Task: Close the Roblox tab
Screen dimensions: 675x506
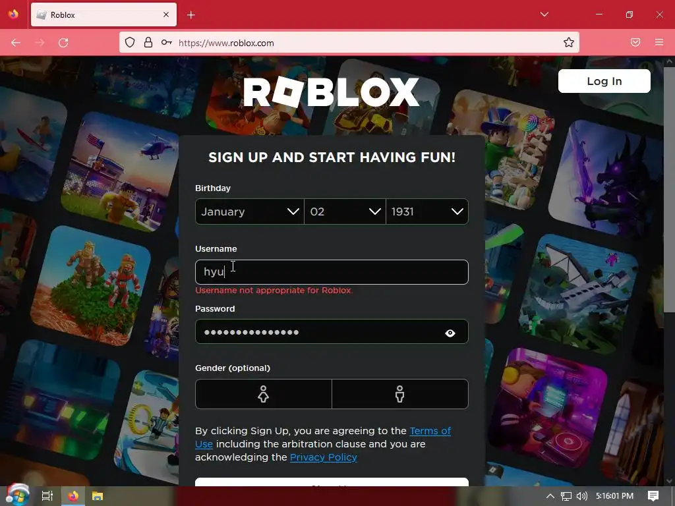Action: pos(166,15)
